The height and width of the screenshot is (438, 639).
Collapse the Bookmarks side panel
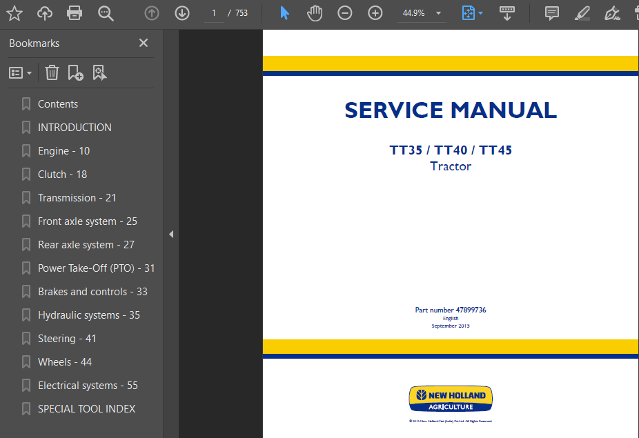pos(170,234)
